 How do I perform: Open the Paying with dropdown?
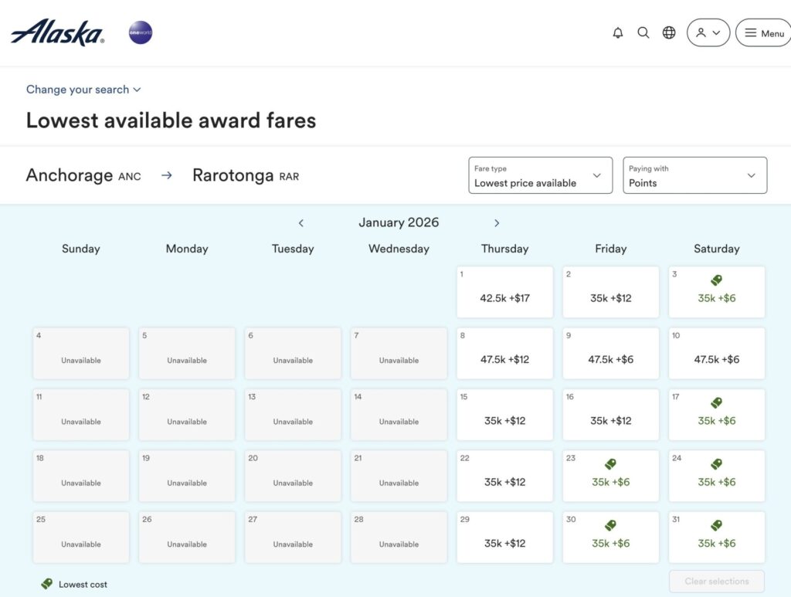coord(694,175)
